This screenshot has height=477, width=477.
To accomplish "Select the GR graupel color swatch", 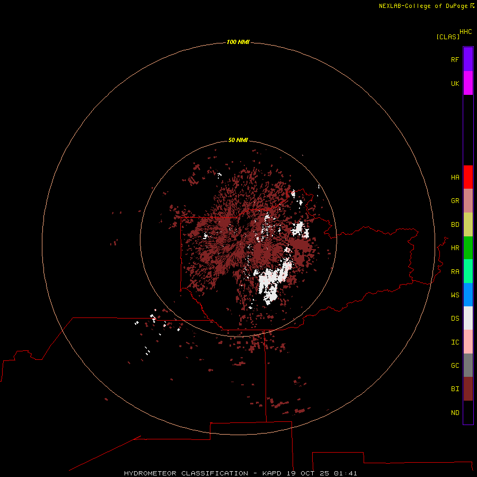I will (x=468, y=201).
